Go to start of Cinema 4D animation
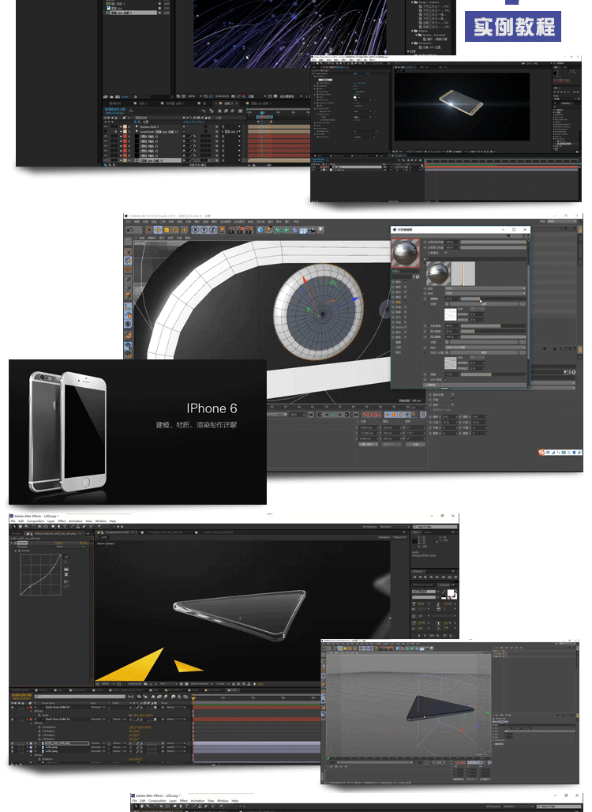This screenshot has height=812, width=592. point(311,414)
